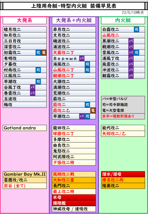
Task: Select the 潜水/潜母 cell
Action: tap(123, 174)
